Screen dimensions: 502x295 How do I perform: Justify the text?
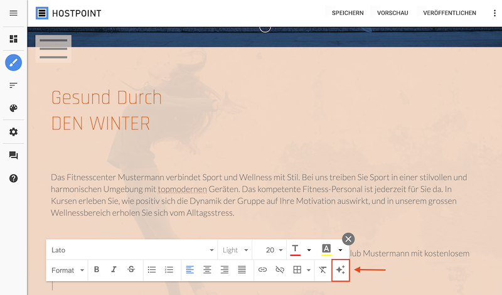242,270
